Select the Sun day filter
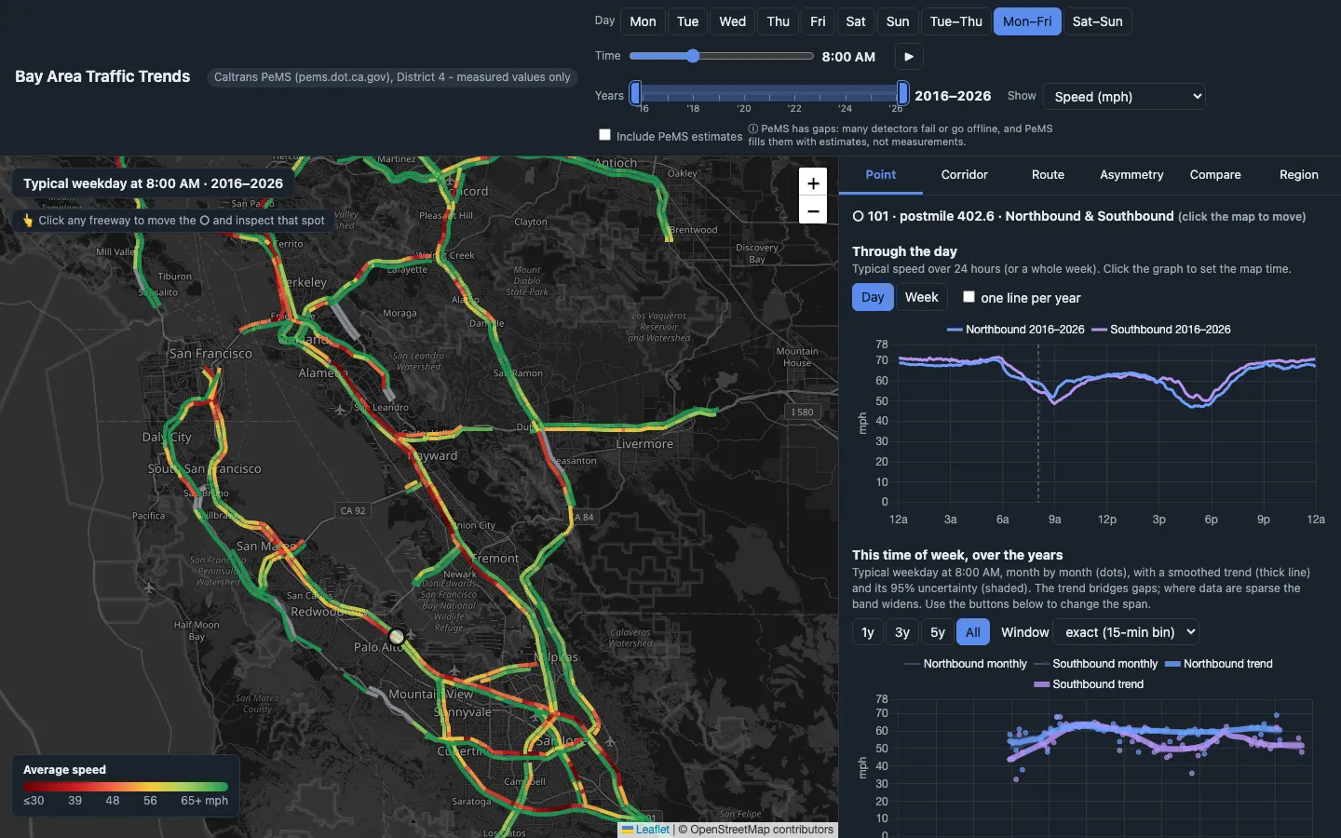This screenshot has width=1341, height=838. click(898, 21)
